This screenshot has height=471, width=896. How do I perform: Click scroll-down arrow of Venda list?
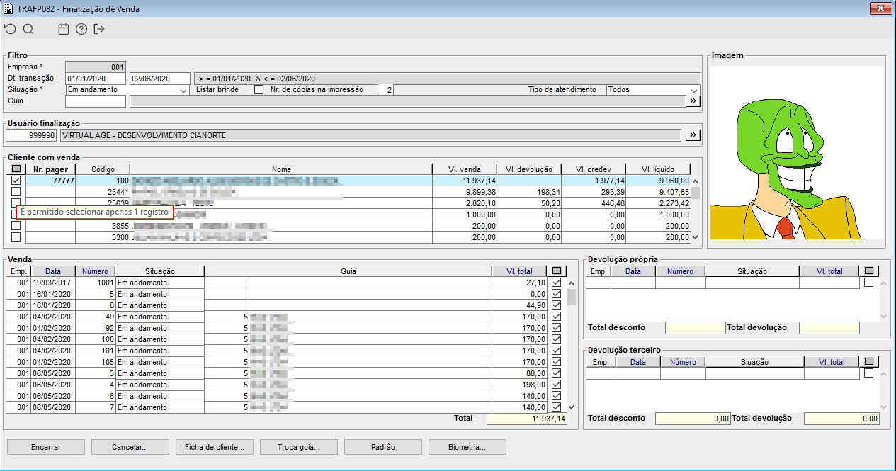(x=571, y=407)
